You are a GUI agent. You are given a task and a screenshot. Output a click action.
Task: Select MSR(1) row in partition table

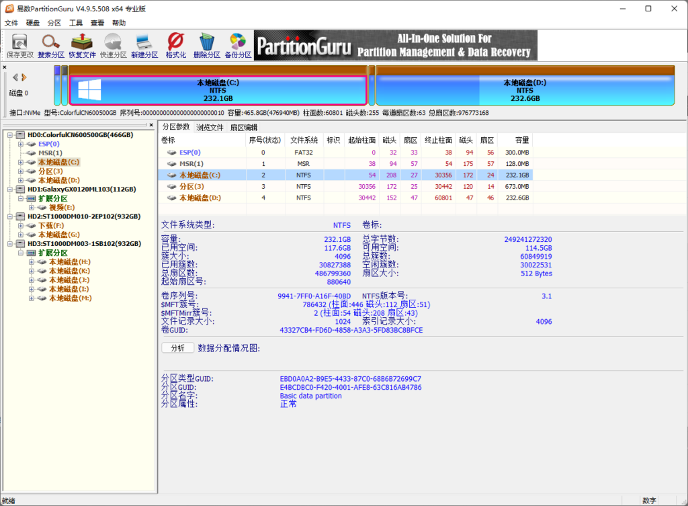346,164
